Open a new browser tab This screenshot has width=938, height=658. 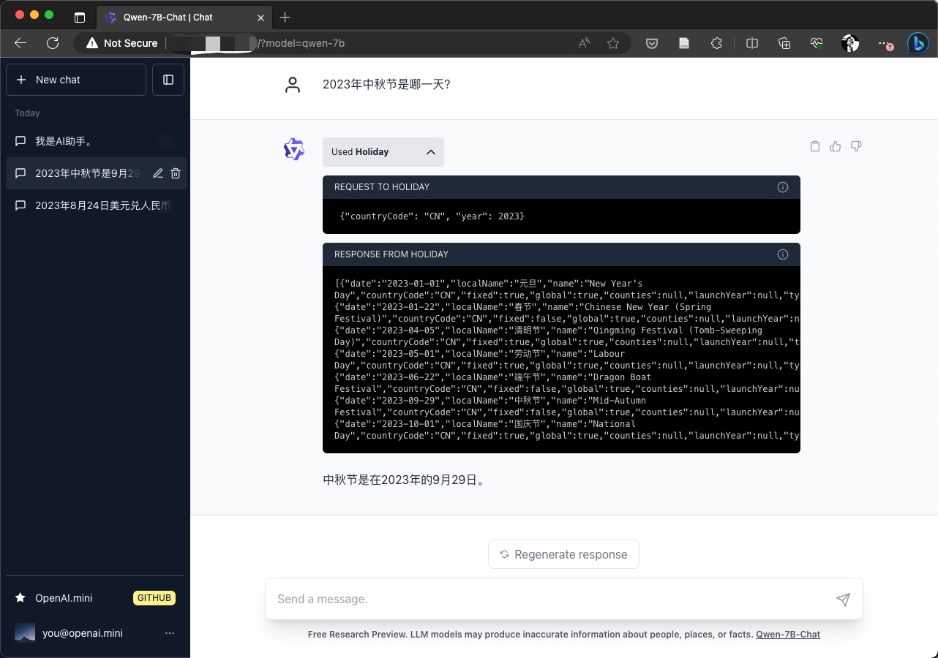click(285, 17)
